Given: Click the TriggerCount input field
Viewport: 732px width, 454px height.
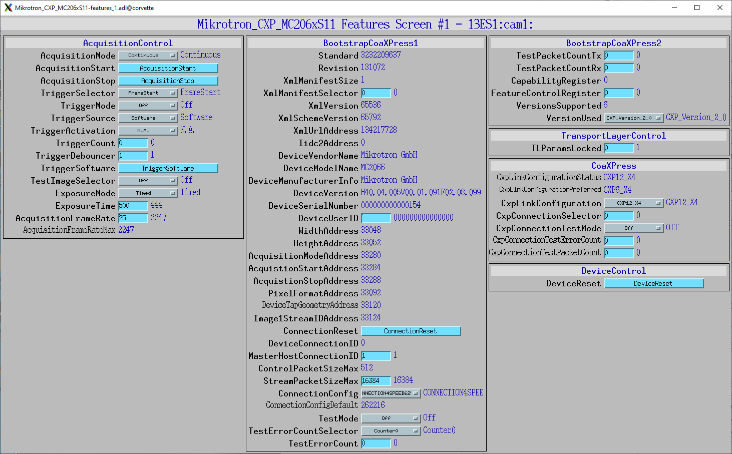Looking at the screenshot, I should tap(133, 143).
